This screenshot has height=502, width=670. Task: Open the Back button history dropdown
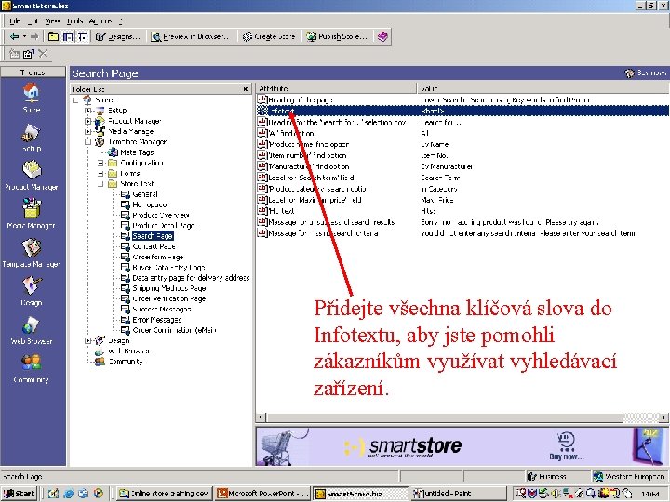24,36
